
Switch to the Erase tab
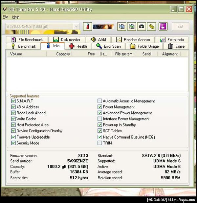[x=176, y=46]
